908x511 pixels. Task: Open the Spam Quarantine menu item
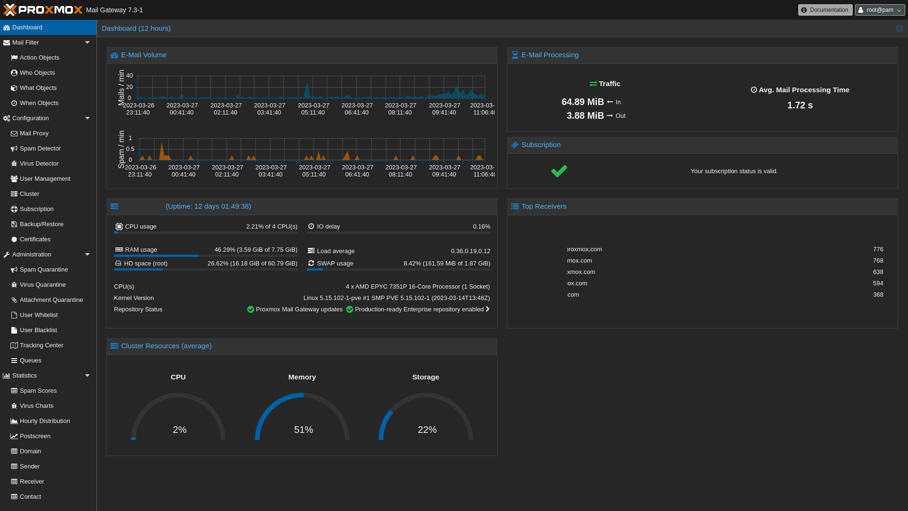point(44,270)
